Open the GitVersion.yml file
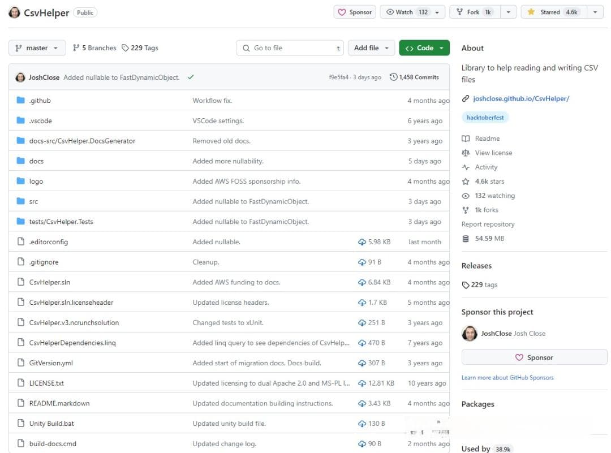Screen dimensions: 611x453 tap(51, 363)
